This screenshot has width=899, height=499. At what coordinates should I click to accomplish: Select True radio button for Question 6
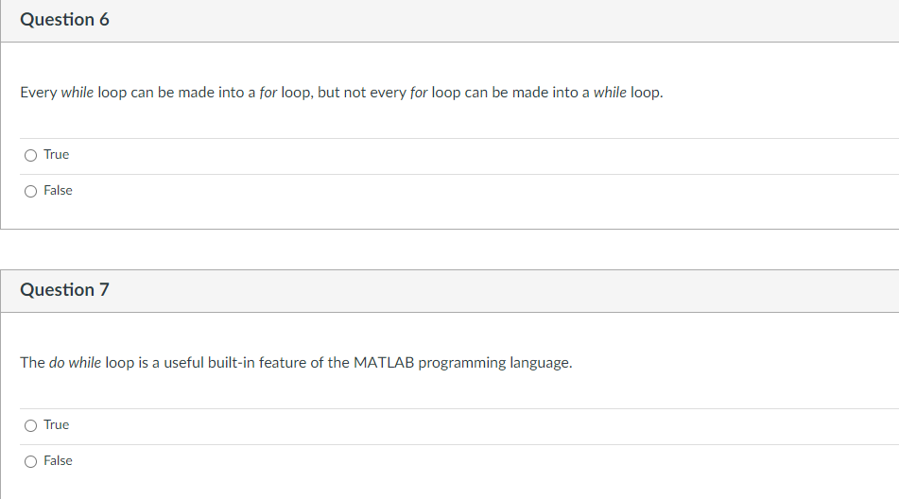click(x=30, y=155)
